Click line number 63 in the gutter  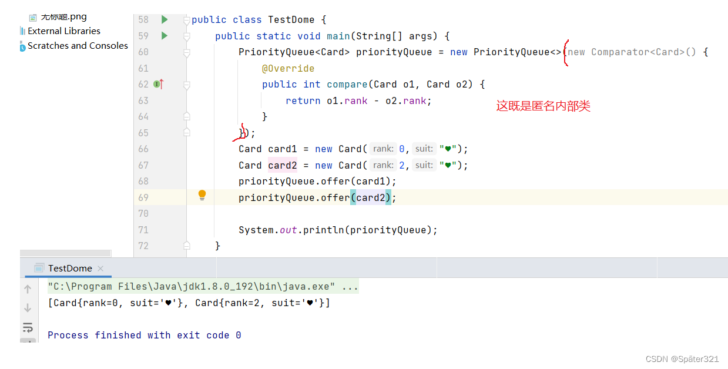143,101
